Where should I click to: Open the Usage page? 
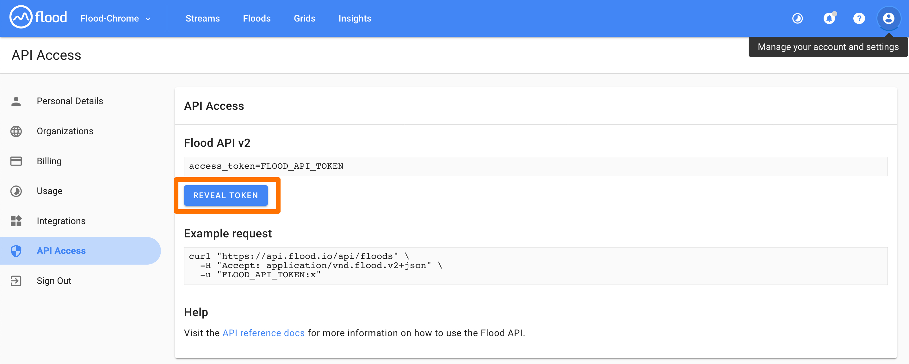[x=80, y=191]
